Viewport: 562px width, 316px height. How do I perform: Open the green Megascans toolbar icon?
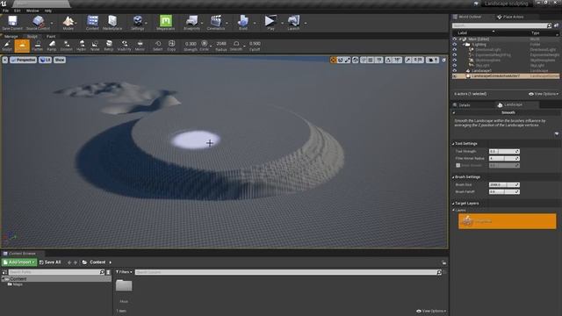[x=166, y=23]
